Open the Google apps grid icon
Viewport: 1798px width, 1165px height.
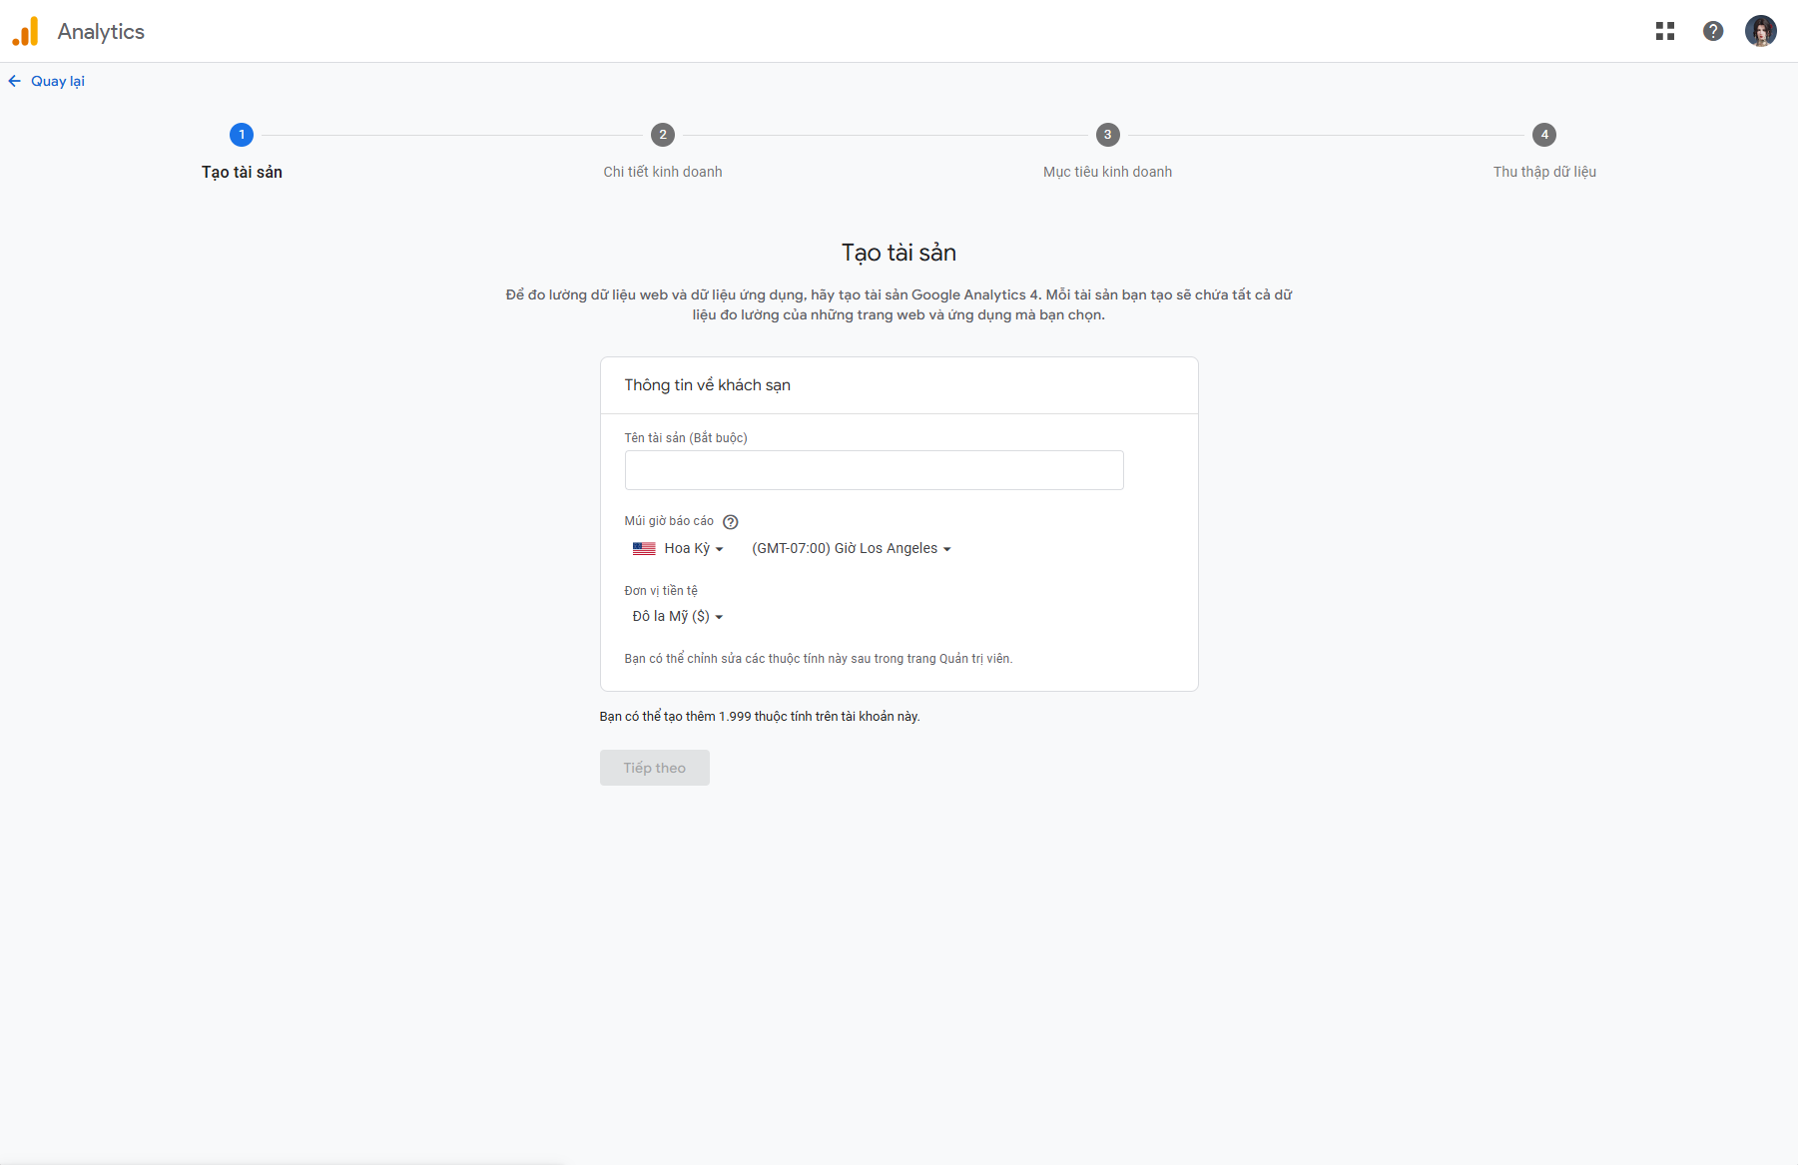tap(1665, 31)
